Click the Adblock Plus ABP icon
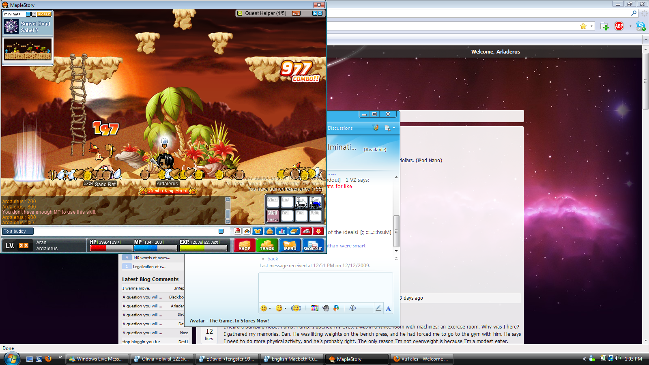The width and height of the screenshot is (649, 365). tap(619, 26)
